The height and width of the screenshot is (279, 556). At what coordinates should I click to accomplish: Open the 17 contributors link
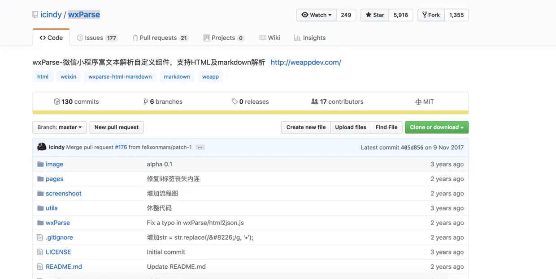click(x=337, y=102)
